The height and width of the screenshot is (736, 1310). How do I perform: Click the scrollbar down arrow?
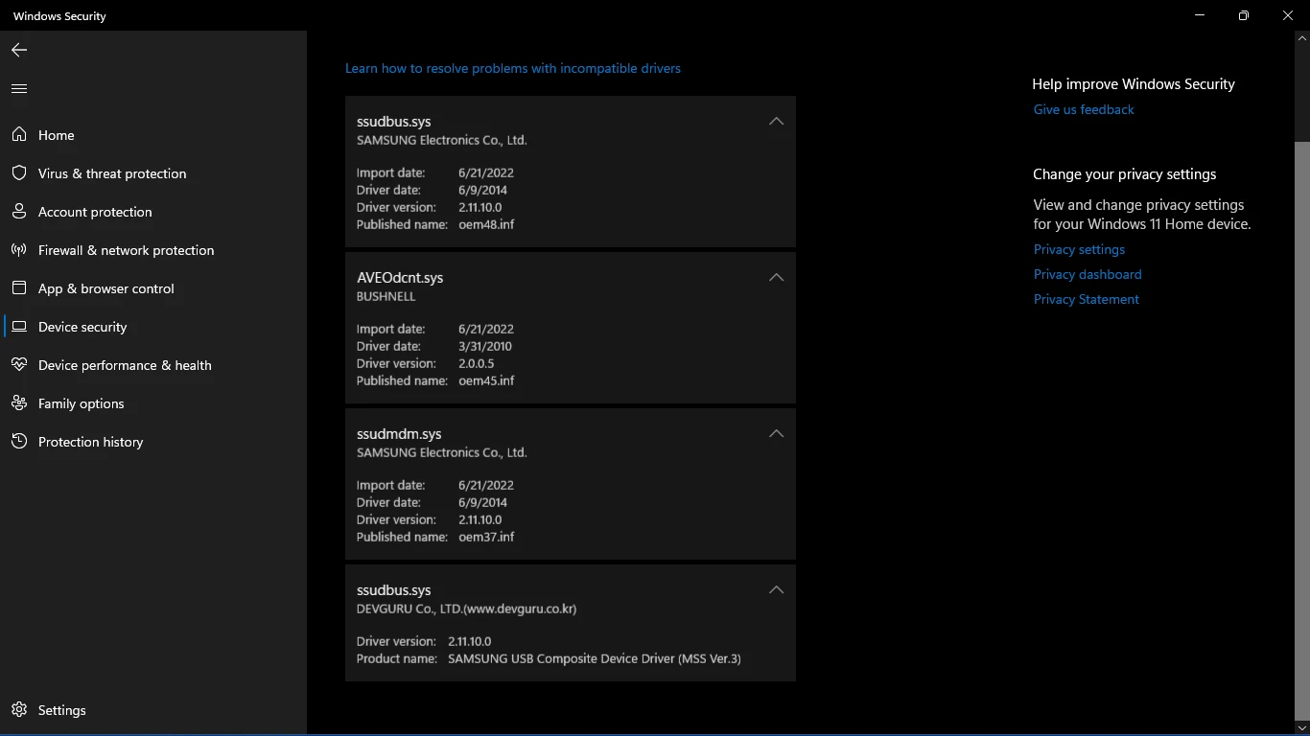tap(1302, 728)
